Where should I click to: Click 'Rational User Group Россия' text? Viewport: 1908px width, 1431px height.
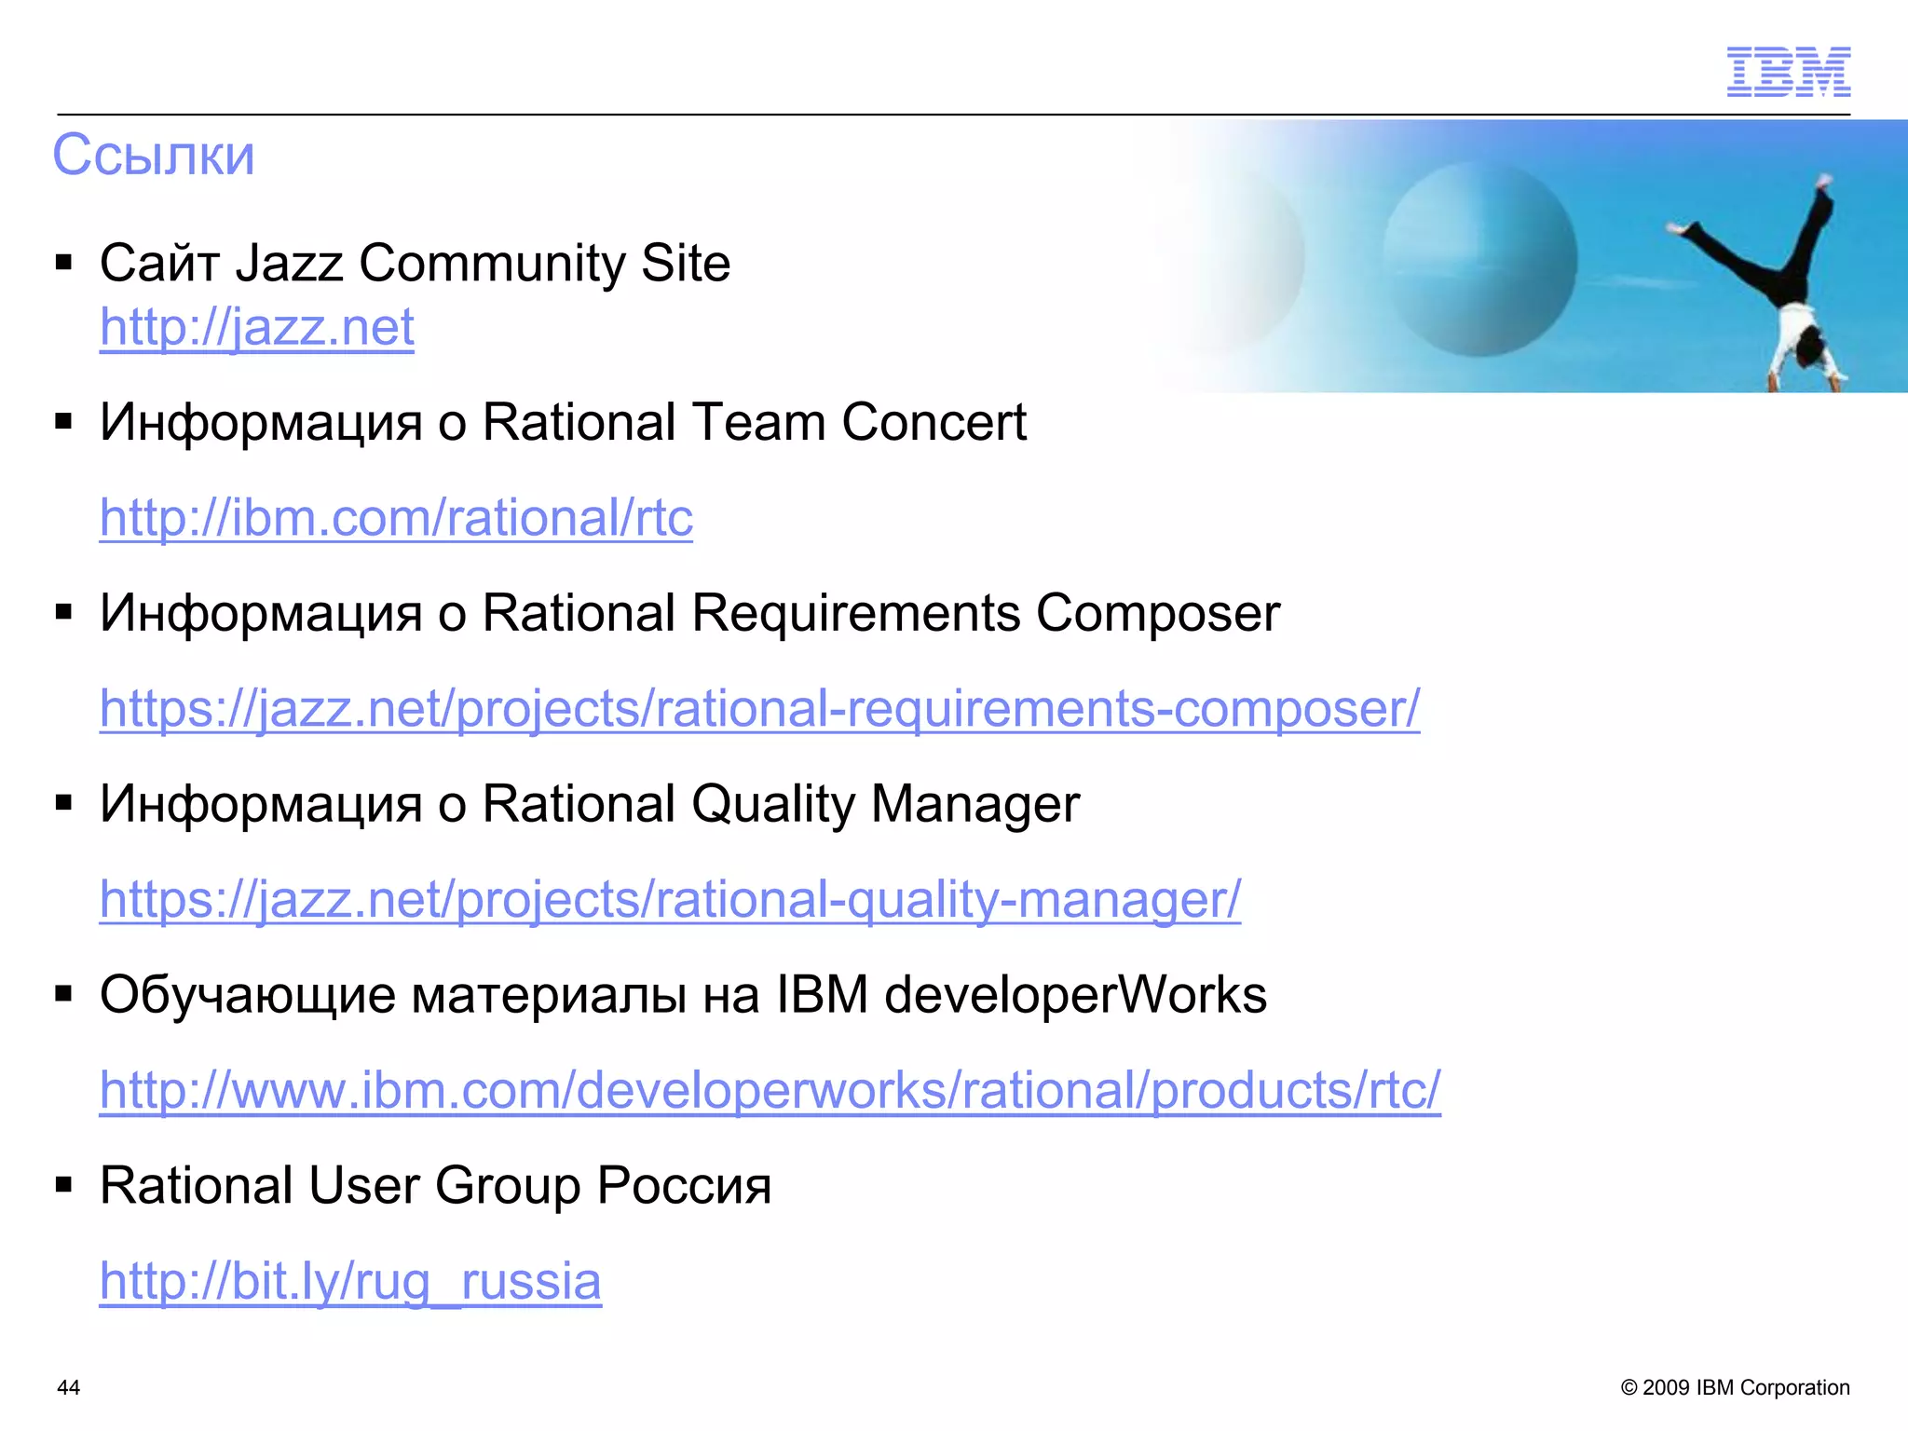click(x=435, y=1186)
